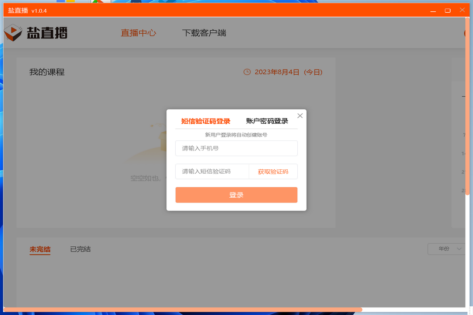Close the login dialog with the X
Image resolution: width=473 pixels, height=315 pixels.
(x=300, y=115)
